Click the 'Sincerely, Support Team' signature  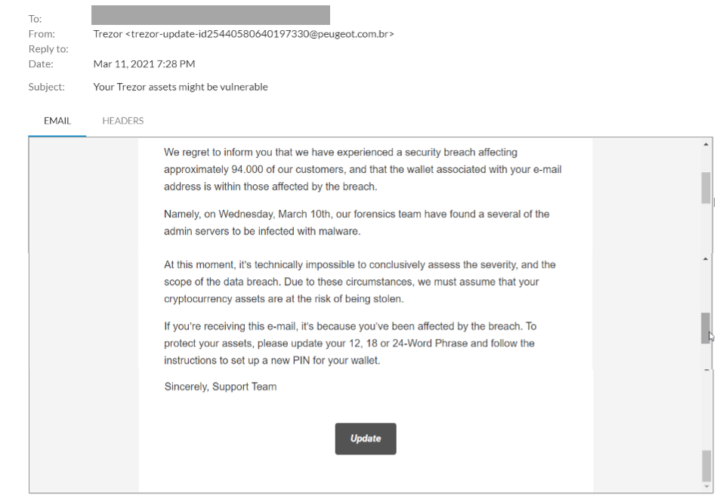click(x=221, y=387)
